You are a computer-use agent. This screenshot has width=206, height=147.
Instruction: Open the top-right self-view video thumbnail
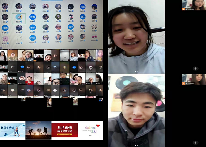pos(194,5)
